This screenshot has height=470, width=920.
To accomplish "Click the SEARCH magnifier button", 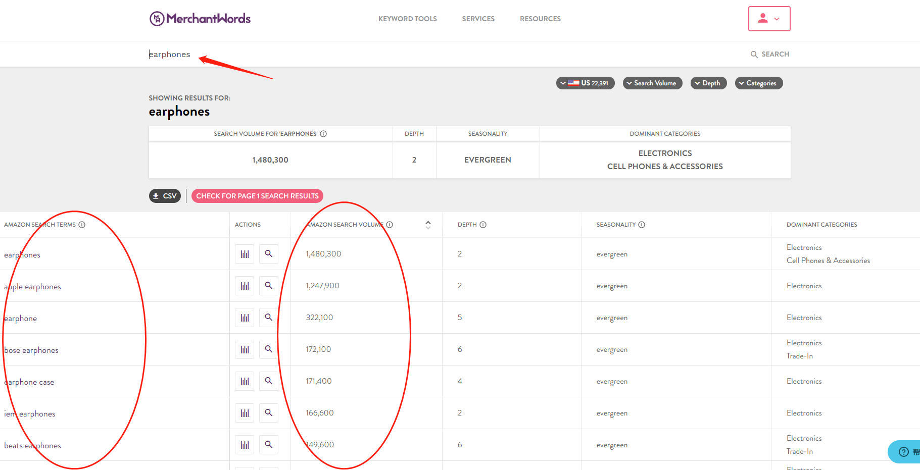I will coord(769,54).
